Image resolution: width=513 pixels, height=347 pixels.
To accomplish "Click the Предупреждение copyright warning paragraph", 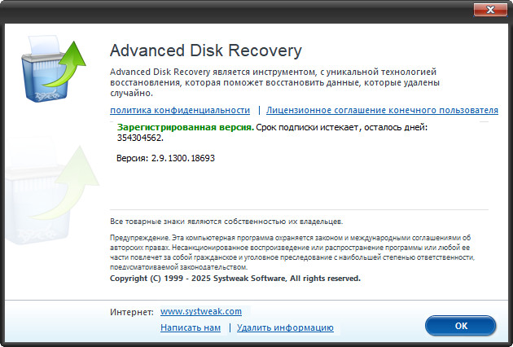I will click(293, 252).
